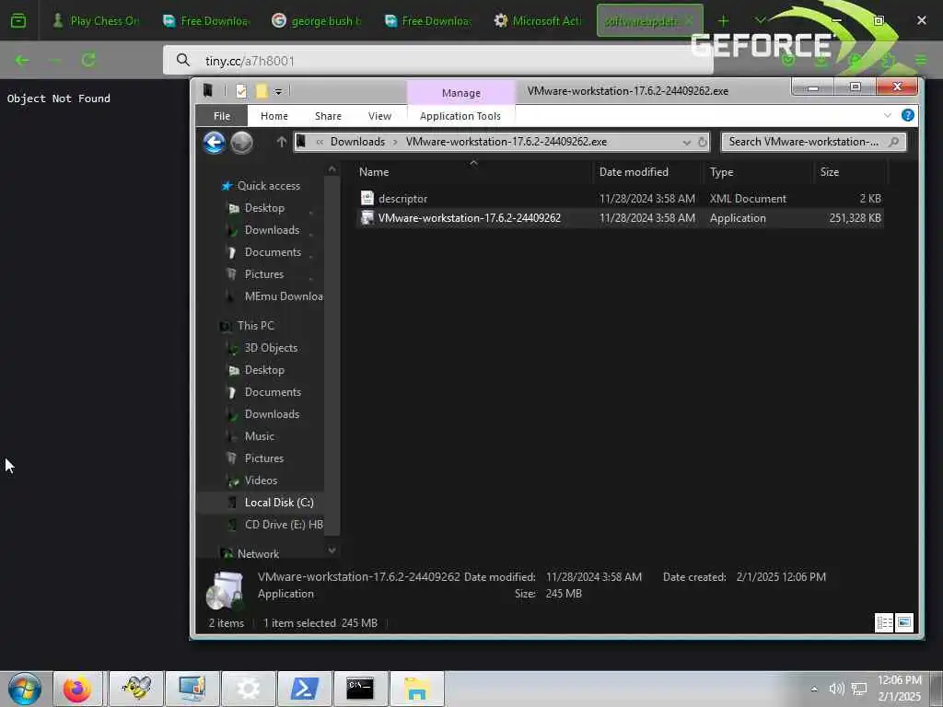Expand the Explorer ribbon chevron
The width and height of the screenshot is (943, 707).
coord(888,115)
